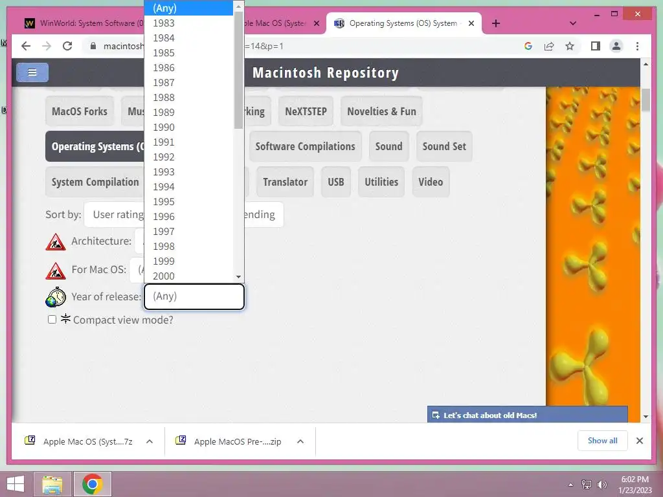View site info lock icon
Viewport: 663px width, 497px height.
point(93,46)
